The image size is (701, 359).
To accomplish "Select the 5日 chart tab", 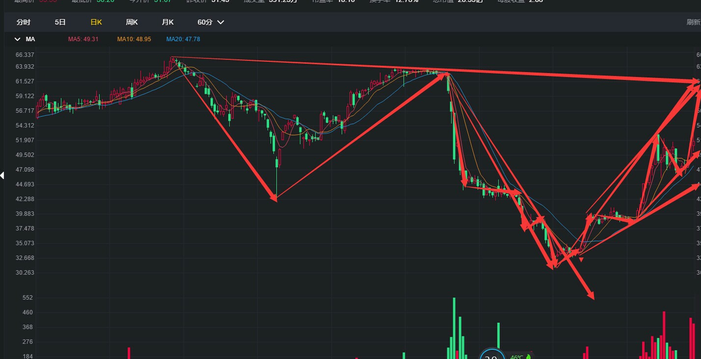I will [60, 23].
